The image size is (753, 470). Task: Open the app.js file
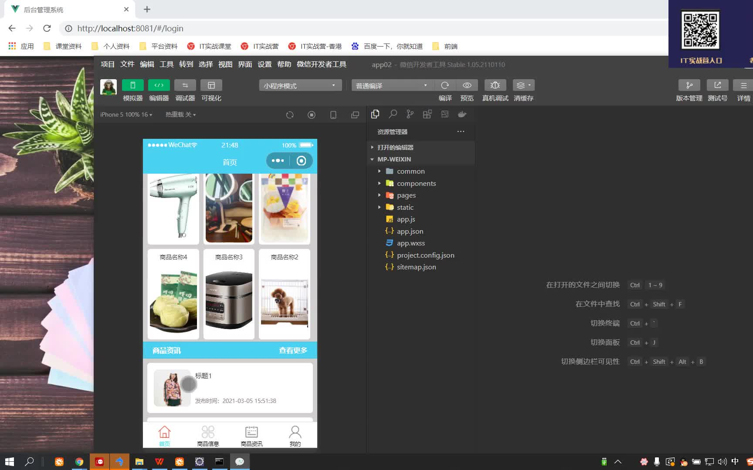[x=421, y=219]
